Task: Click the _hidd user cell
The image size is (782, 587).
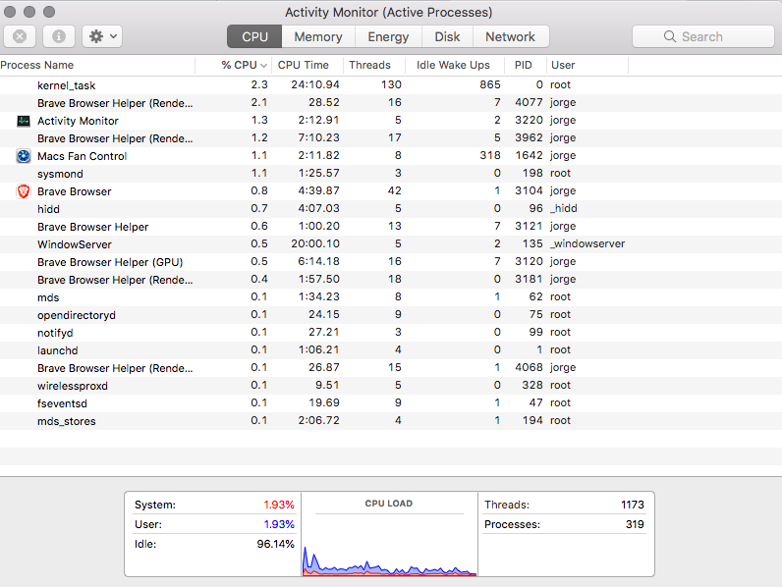Action: click(564, 208)
